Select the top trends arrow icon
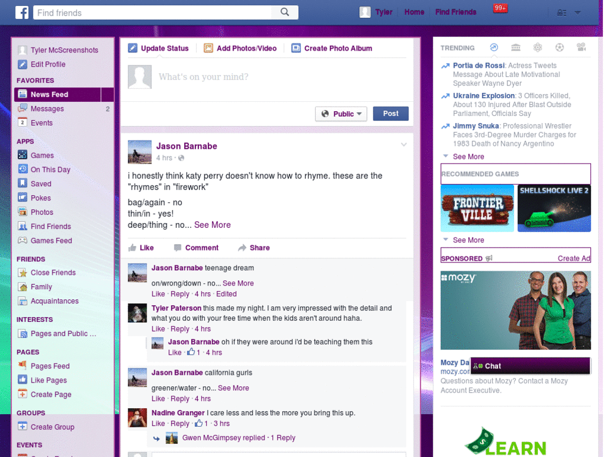Image resolution: width=610 pixels, height=457 pixels. coord(494,48)
